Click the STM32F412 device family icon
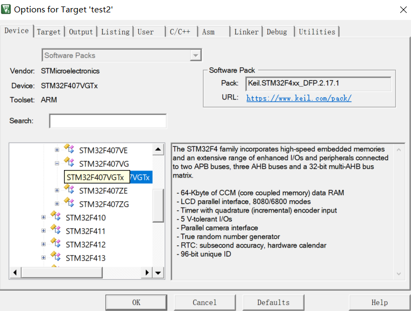This screenshot has height=311, width=411. point(55,243)
